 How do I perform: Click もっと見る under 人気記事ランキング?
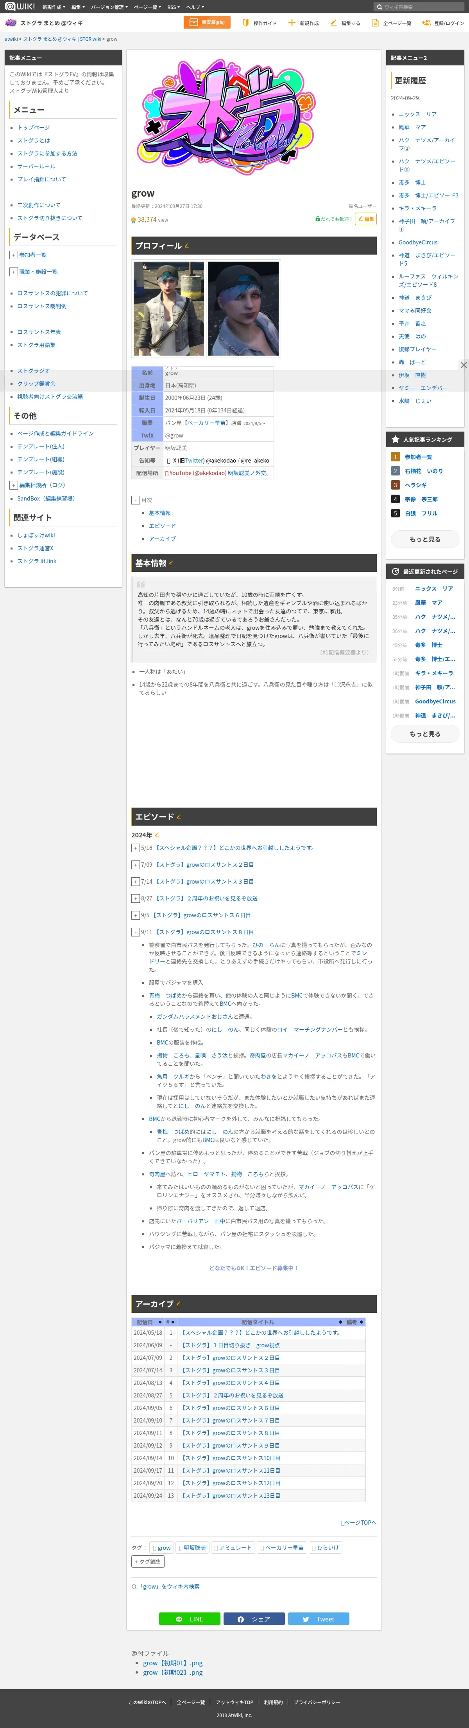pos(425,539)
